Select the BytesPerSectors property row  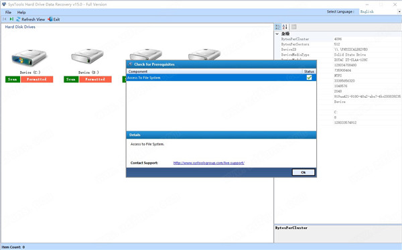338,44
